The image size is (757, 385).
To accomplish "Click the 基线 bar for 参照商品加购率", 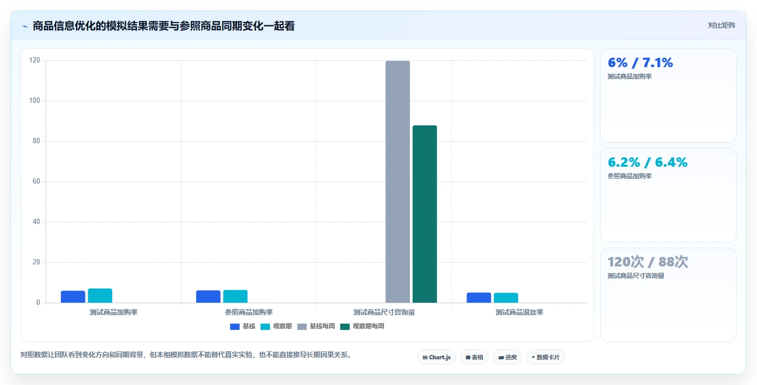I will pyautogui.click(x=208, y=296).
